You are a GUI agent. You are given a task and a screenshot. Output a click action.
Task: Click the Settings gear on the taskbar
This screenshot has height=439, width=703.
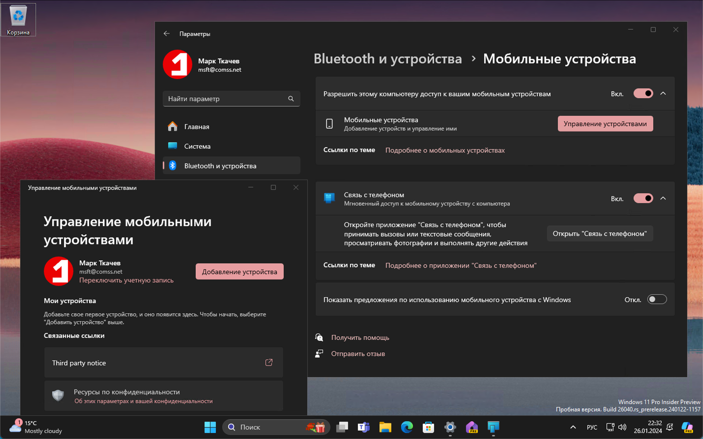(x=450, y=427)
